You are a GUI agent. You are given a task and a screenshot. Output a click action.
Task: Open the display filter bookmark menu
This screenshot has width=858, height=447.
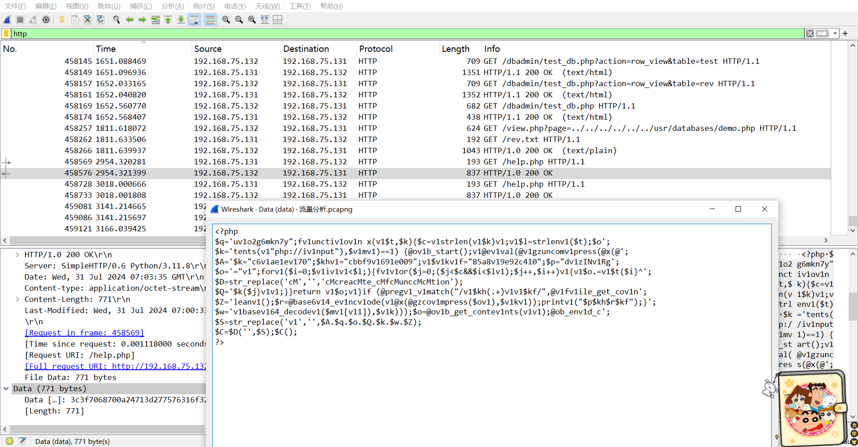point(6,33)
